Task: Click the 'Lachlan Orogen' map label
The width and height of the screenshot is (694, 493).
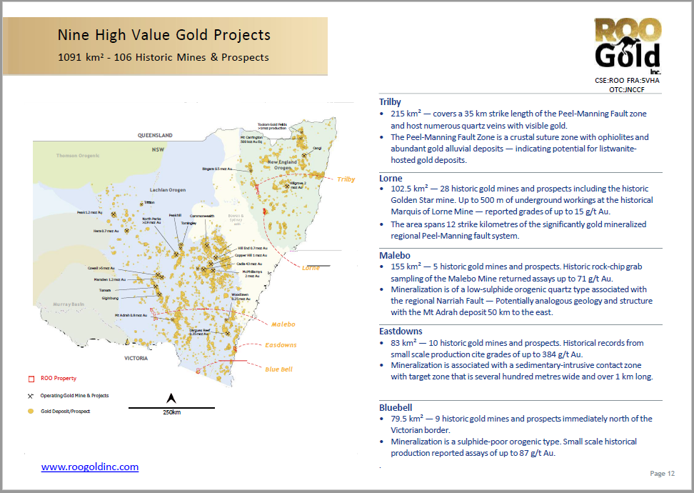Action: point(168,190)
